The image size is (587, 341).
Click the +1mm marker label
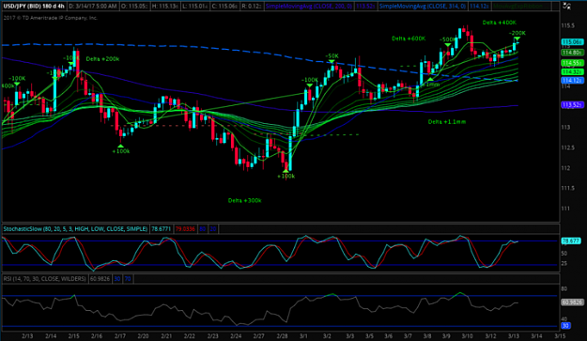[x=430, y=85]
